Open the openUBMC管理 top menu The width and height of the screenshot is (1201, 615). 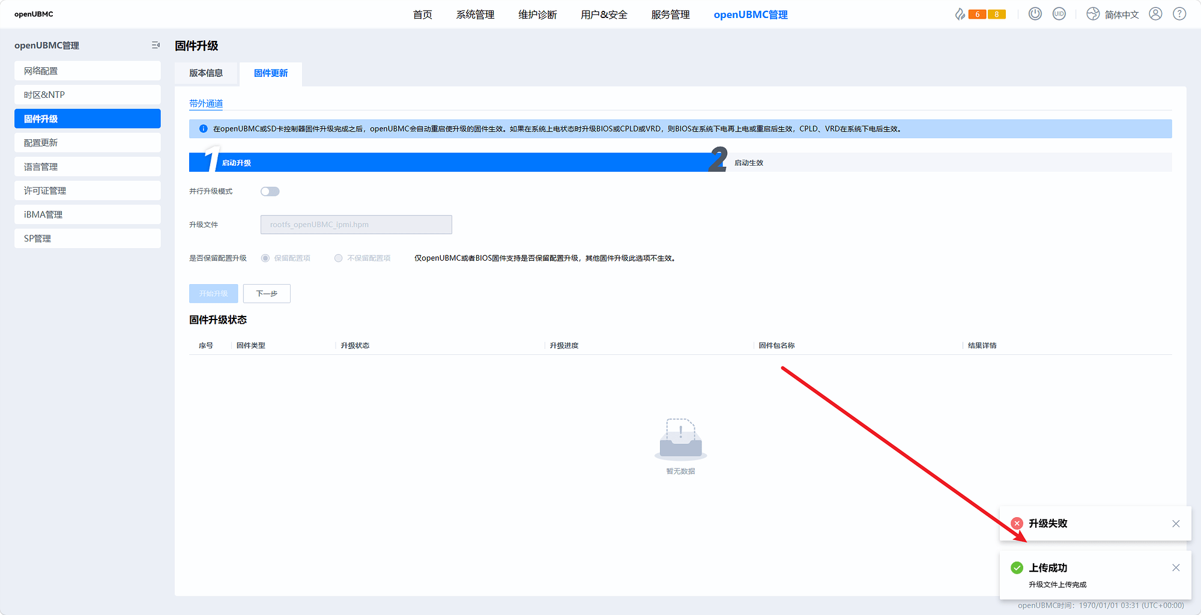point(751,14)
